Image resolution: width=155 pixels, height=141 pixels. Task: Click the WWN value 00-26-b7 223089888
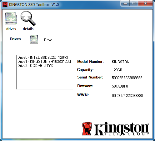pos(127,95)
